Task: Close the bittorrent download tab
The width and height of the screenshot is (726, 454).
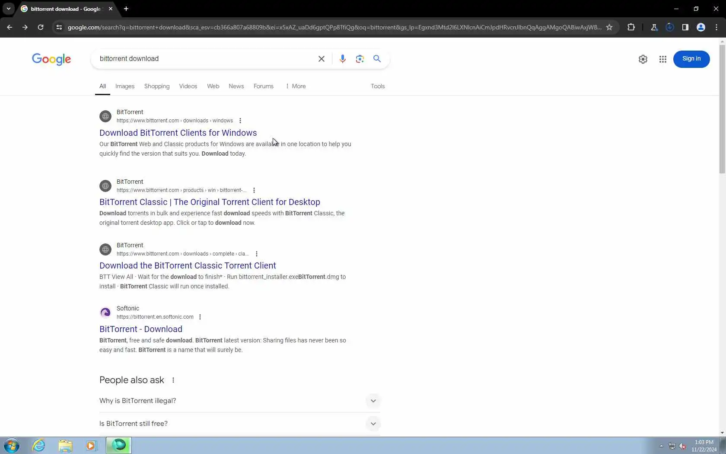Action: point(111,9)
